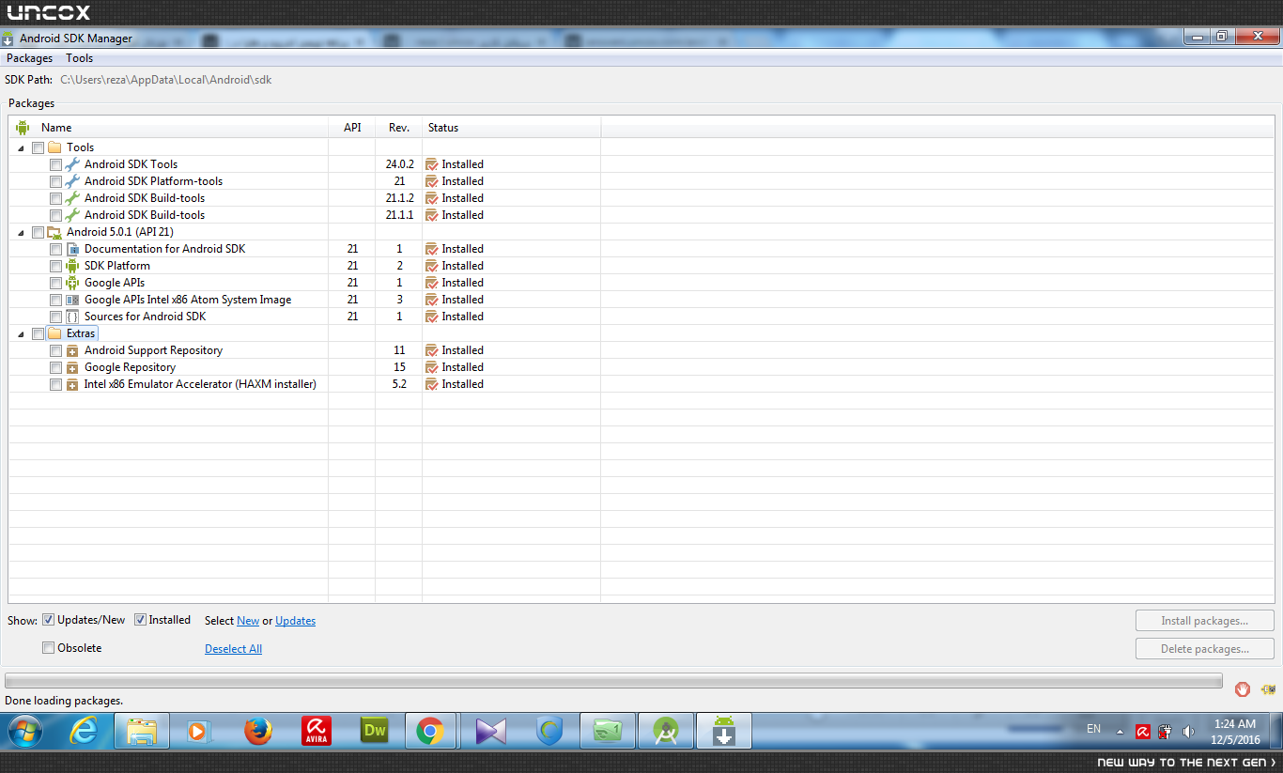The image size is (1283, 773).
Task: Open the Tools menu in the menu bar
Action: (80, 58)
